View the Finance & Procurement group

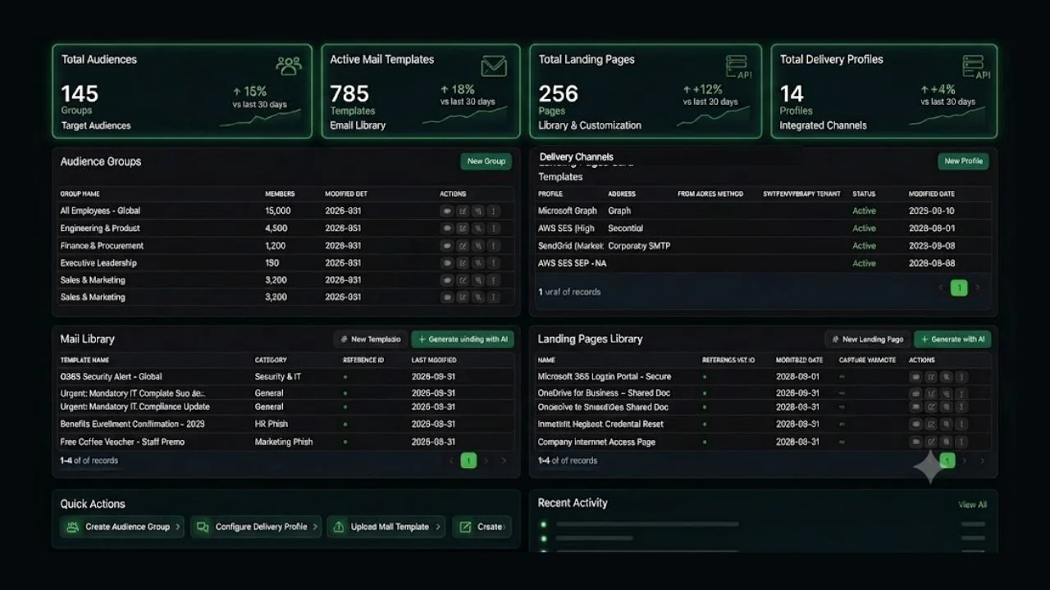[x=447, y=246]
